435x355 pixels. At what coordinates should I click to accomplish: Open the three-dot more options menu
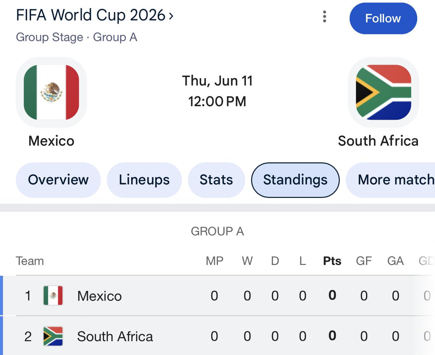click(x=324, y=17)
